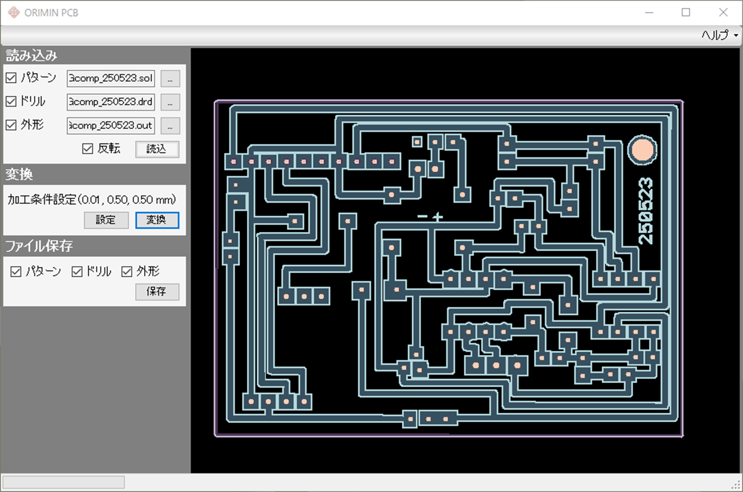This screenshot has width=743, height=492.
Task: Toggle the ドリル checkbox under 読み込み
Action: click(x=11, y=102)
